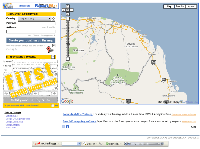Collapse the Information to send section
This screenshot has height=149, width=200.
click(53, 57)
